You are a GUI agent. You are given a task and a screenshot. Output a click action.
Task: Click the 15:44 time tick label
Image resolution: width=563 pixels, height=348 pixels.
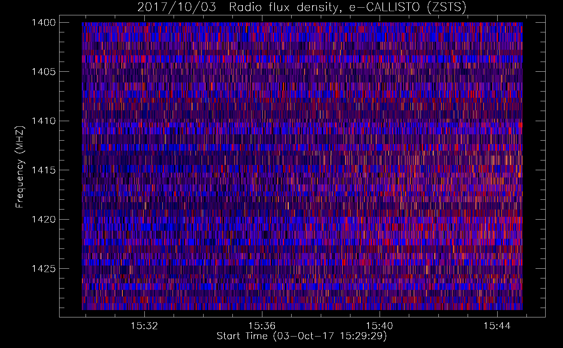coord(497,326)
